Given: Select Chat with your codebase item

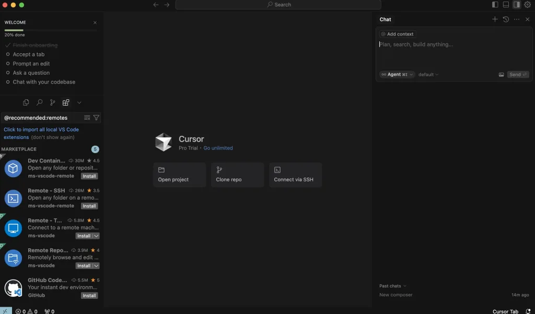Looking at the screenshot, I should pyautogui.click(x=44, y=82).
